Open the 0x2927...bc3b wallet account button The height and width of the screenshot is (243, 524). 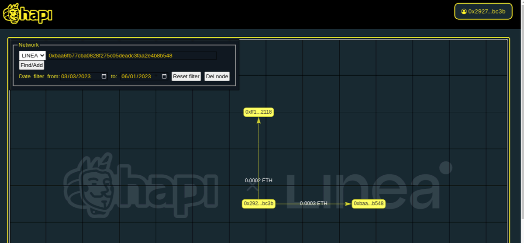483,11
